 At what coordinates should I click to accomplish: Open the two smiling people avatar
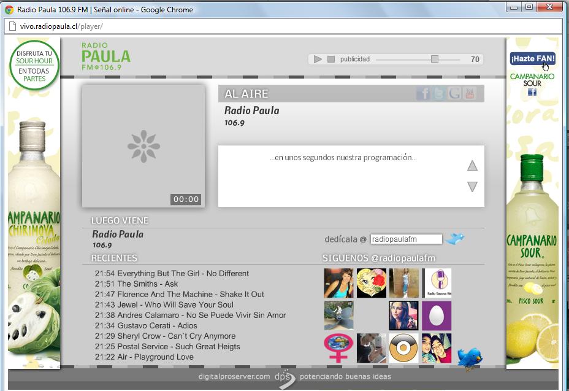pyautogui.click(x=437, y=348)
